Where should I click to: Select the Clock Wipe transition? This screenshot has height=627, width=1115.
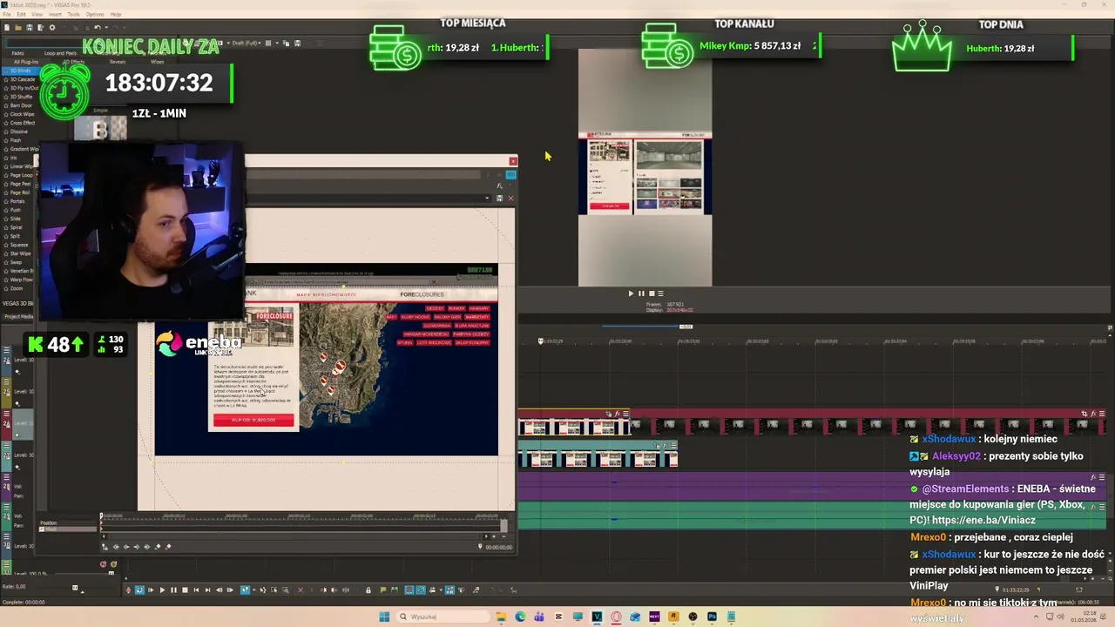point(22,114)
